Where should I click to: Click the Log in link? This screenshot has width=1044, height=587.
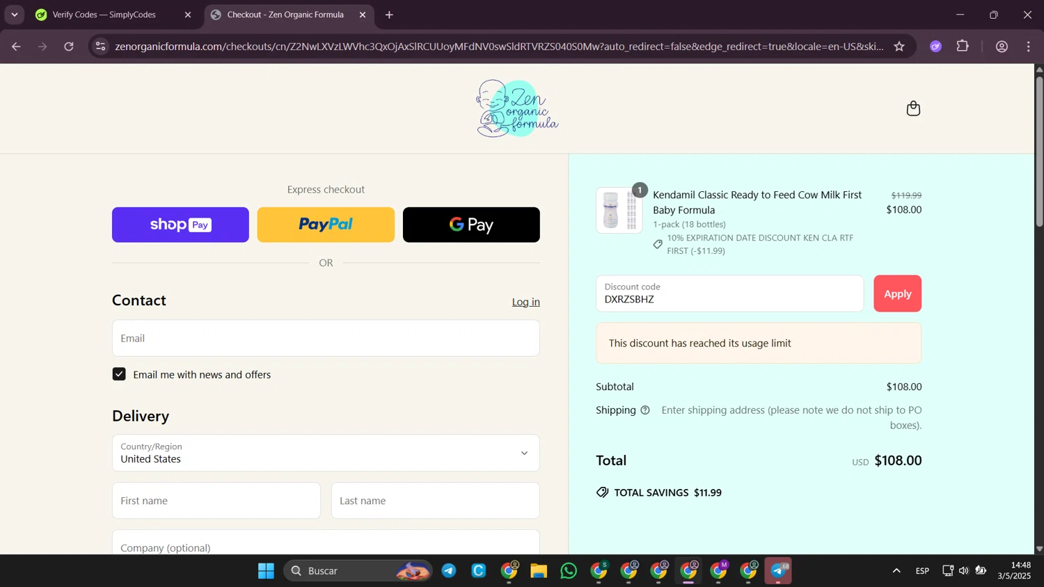525,302
